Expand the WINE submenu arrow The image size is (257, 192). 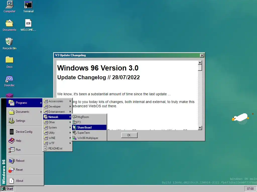point(70,138)
